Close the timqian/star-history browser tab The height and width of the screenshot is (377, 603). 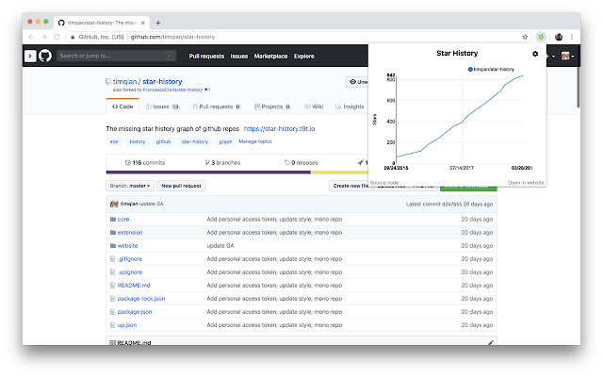click(142, 23)
